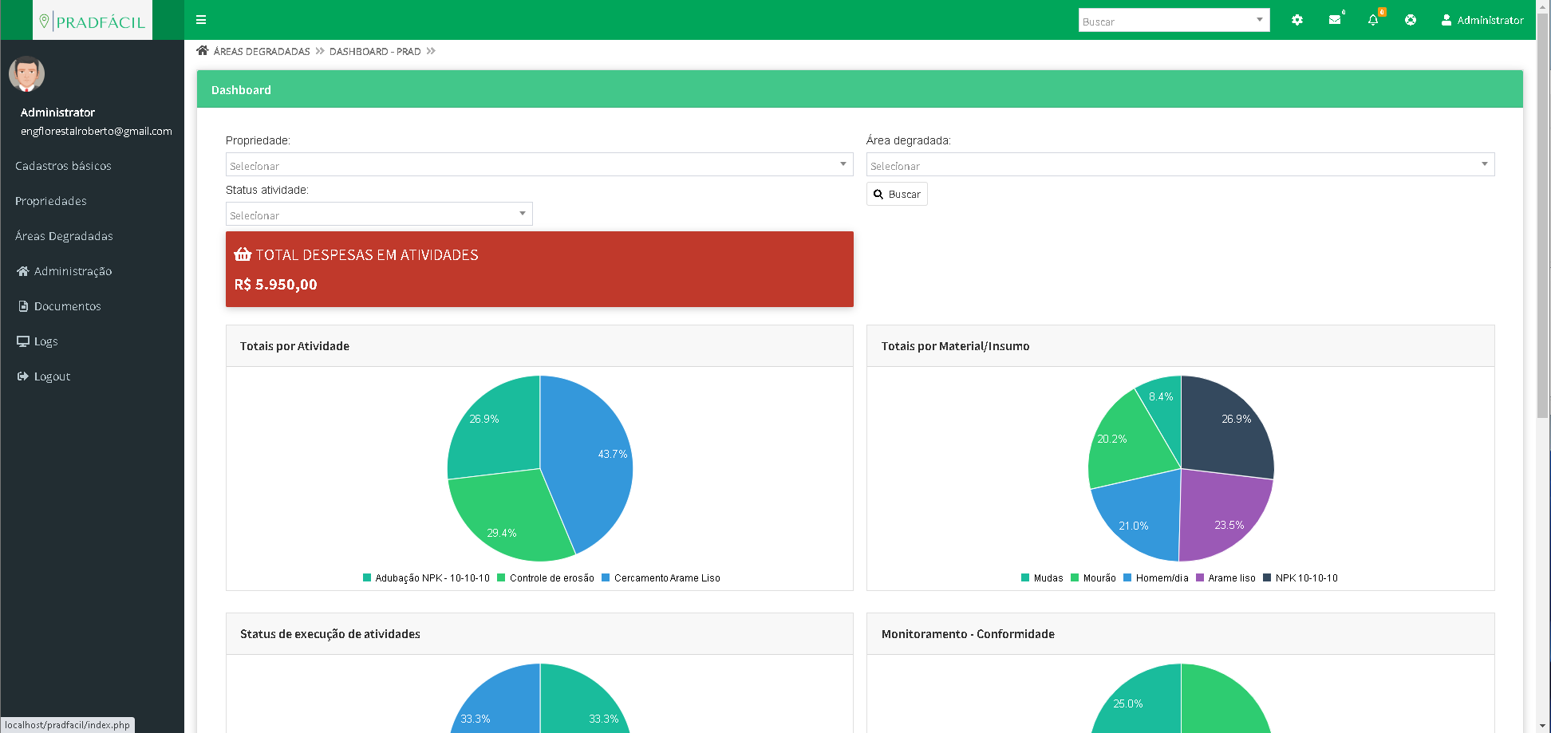The height and width of the screenshot is (733, 1551).
Task: Log out via sidebar Logout
Action: point(52,376)
